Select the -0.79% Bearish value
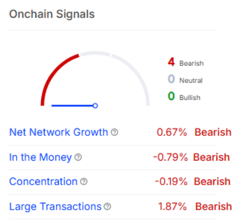This screenshot has width=241, height=224. 191,157
